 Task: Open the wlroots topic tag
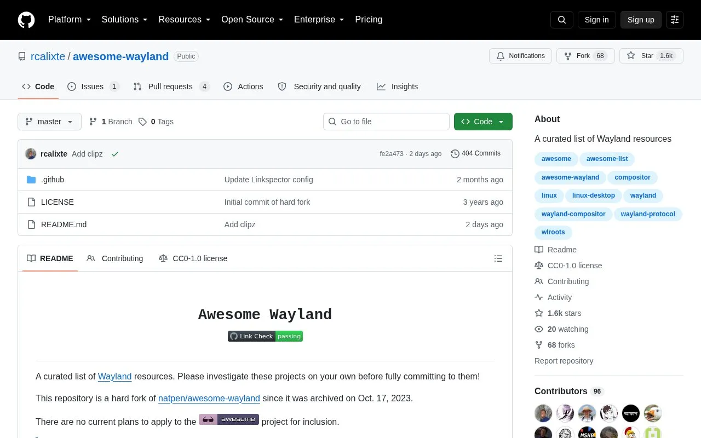coord(553,232)
